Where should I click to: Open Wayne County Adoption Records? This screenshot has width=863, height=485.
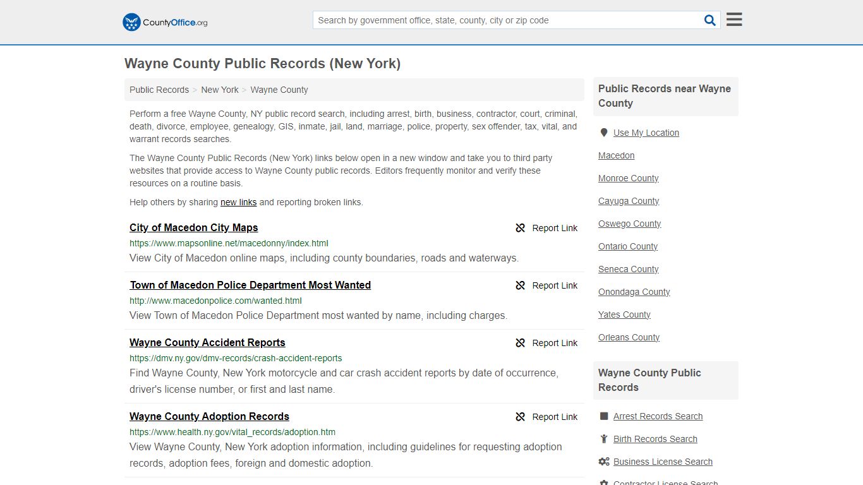[x=209, y=416]
